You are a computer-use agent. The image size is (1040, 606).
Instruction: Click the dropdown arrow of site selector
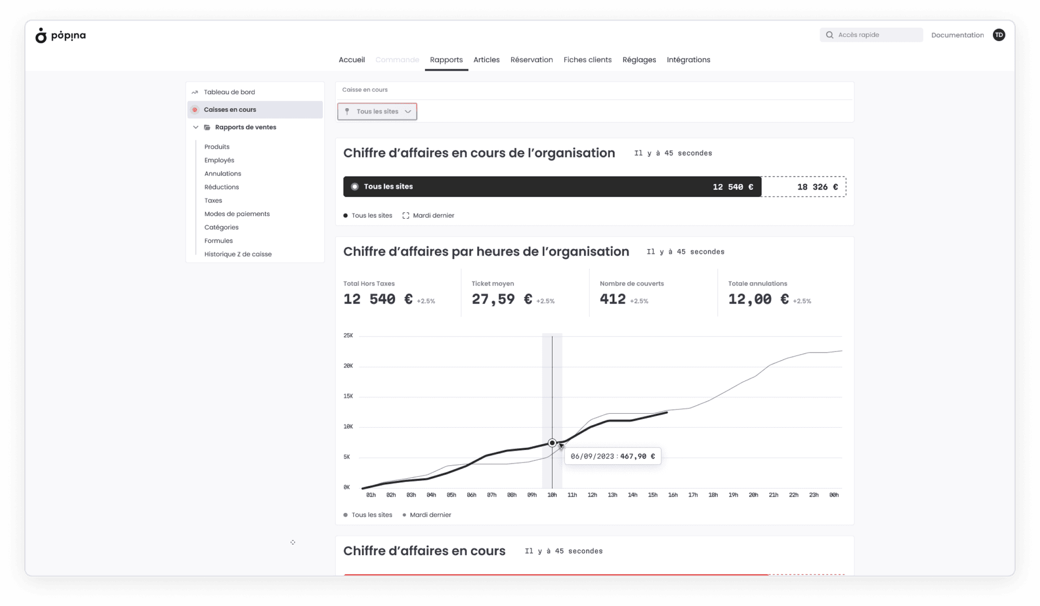(408, 112)
